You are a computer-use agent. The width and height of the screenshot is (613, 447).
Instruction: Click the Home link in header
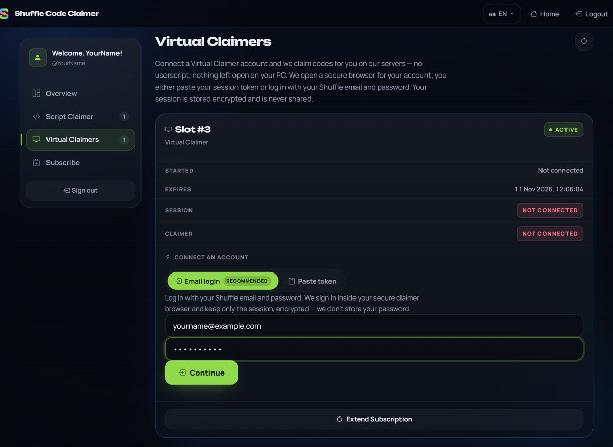tap(545, 14)
